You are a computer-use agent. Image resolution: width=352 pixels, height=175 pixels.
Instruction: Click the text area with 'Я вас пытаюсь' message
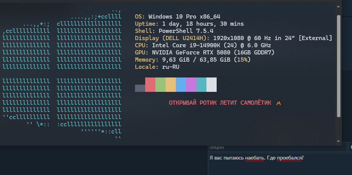[x=280, y=164]
